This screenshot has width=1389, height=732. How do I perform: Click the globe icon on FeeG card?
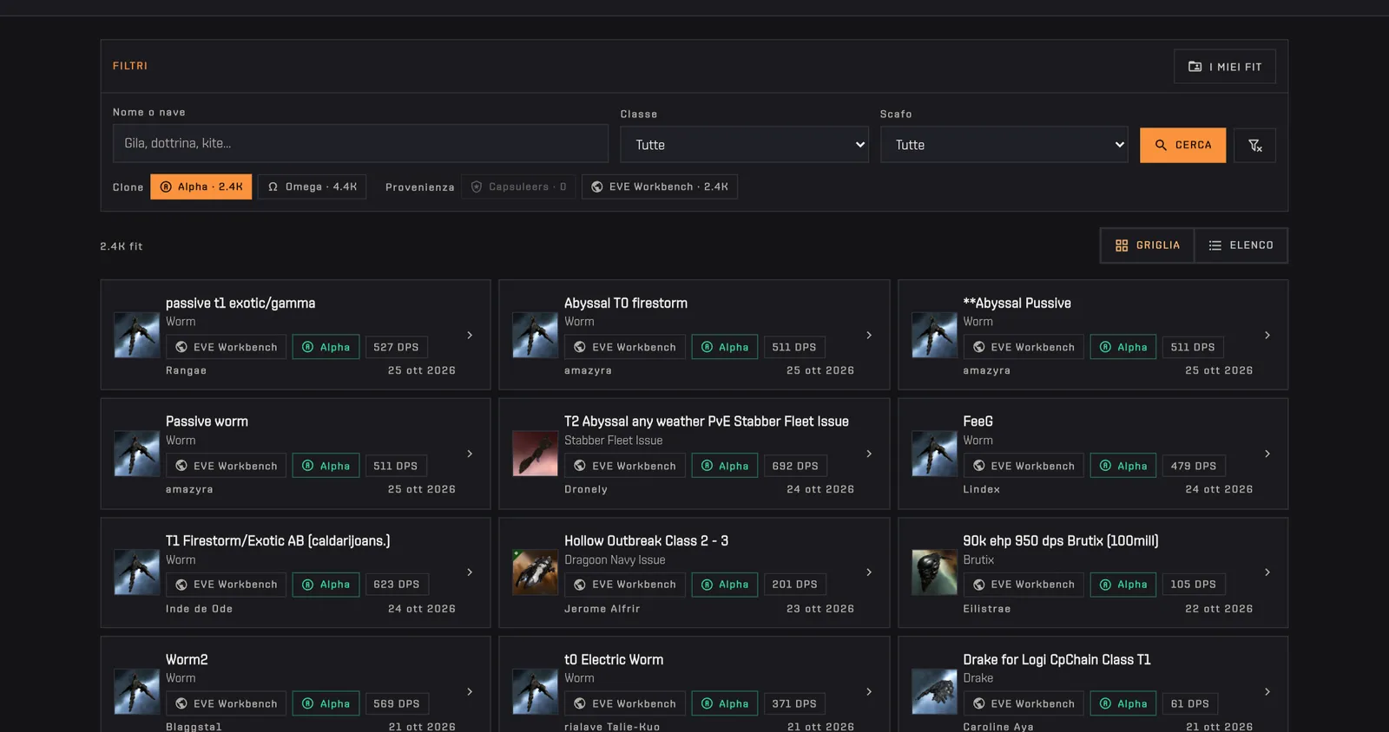978,466
